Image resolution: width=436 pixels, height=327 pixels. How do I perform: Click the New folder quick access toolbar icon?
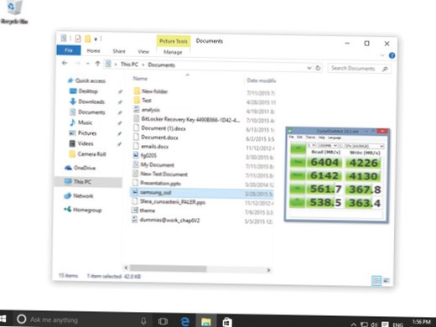(x=88, y=39)
